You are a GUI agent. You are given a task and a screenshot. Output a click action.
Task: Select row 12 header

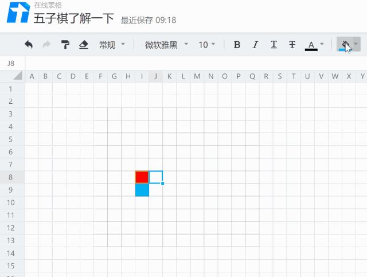pos(11,227)
